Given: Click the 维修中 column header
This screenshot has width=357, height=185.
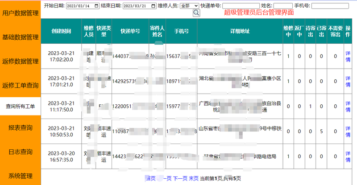Looking at the screenshot, I should (288, 31).
